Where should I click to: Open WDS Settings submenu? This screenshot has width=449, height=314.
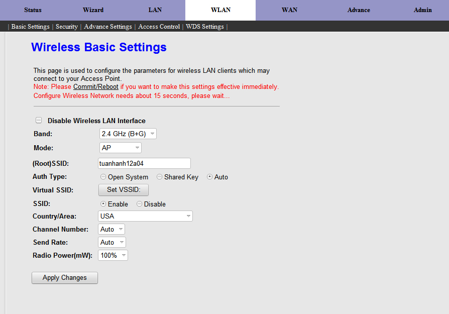pyautogui.click(x=205, y=27)
